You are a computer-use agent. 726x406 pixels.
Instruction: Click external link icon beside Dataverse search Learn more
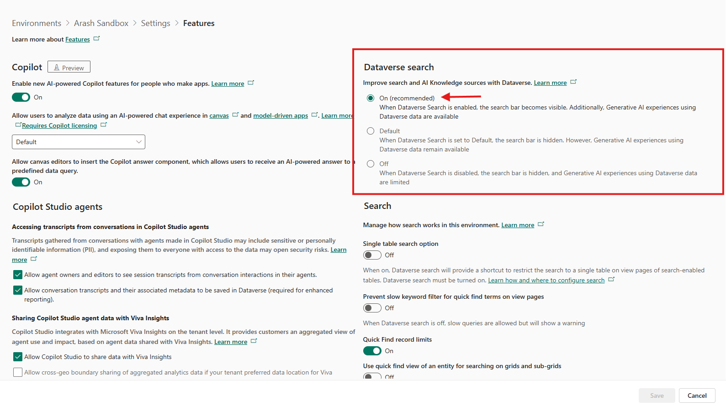573,82
